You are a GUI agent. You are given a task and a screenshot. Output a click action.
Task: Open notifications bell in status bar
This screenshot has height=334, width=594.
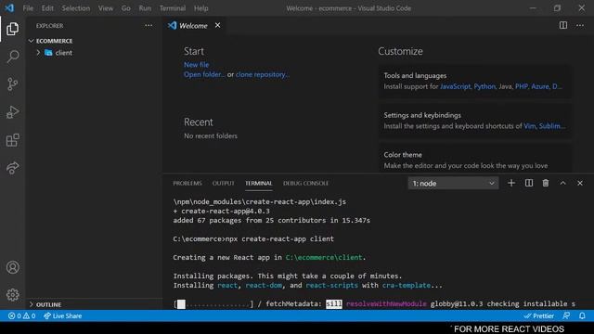(582, 315)
